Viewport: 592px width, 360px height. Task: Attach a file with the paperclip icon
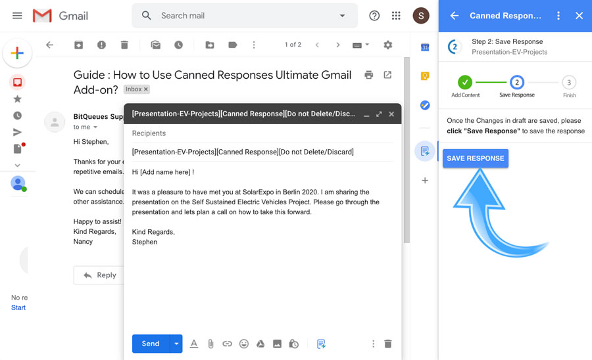click(210, 344)
